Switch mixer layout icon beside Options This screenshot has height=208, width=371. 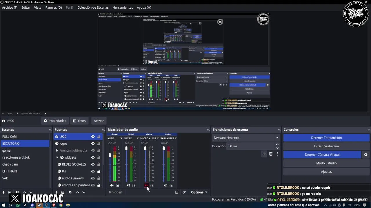click(177, 192)
